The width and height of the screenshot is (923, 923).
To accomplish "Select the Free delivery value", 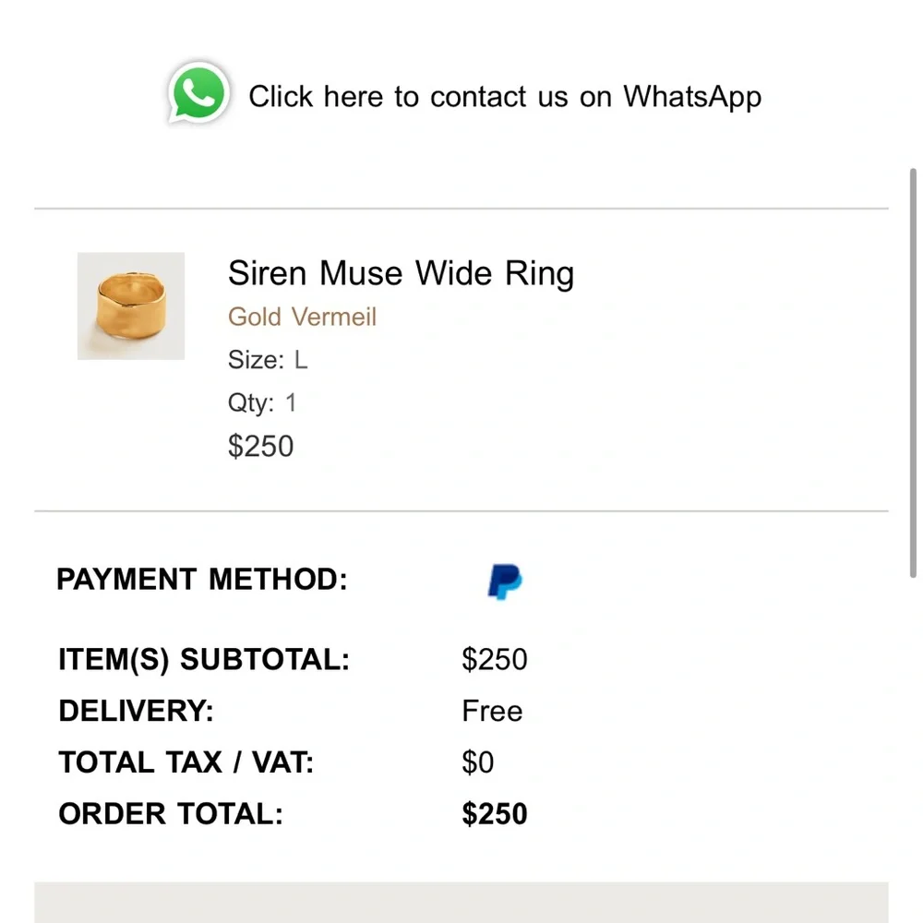I will click(492, 712).
